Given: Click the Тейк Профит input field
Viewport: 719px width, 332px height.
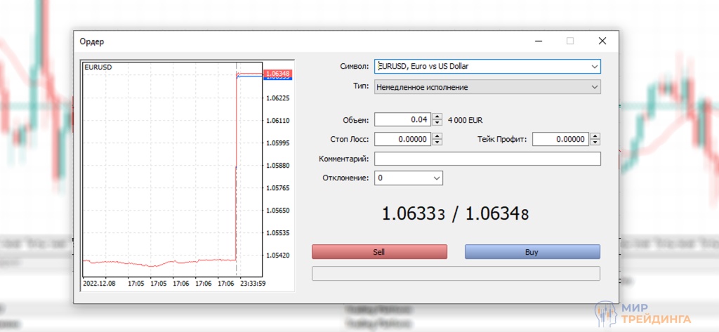Looking at the screenshot, I should 560,140.
